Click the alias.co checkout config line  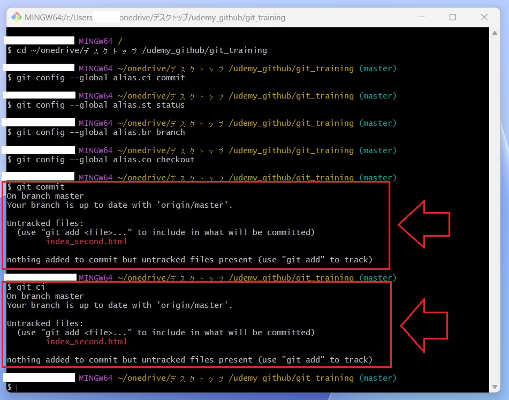[x=101, y=160]
